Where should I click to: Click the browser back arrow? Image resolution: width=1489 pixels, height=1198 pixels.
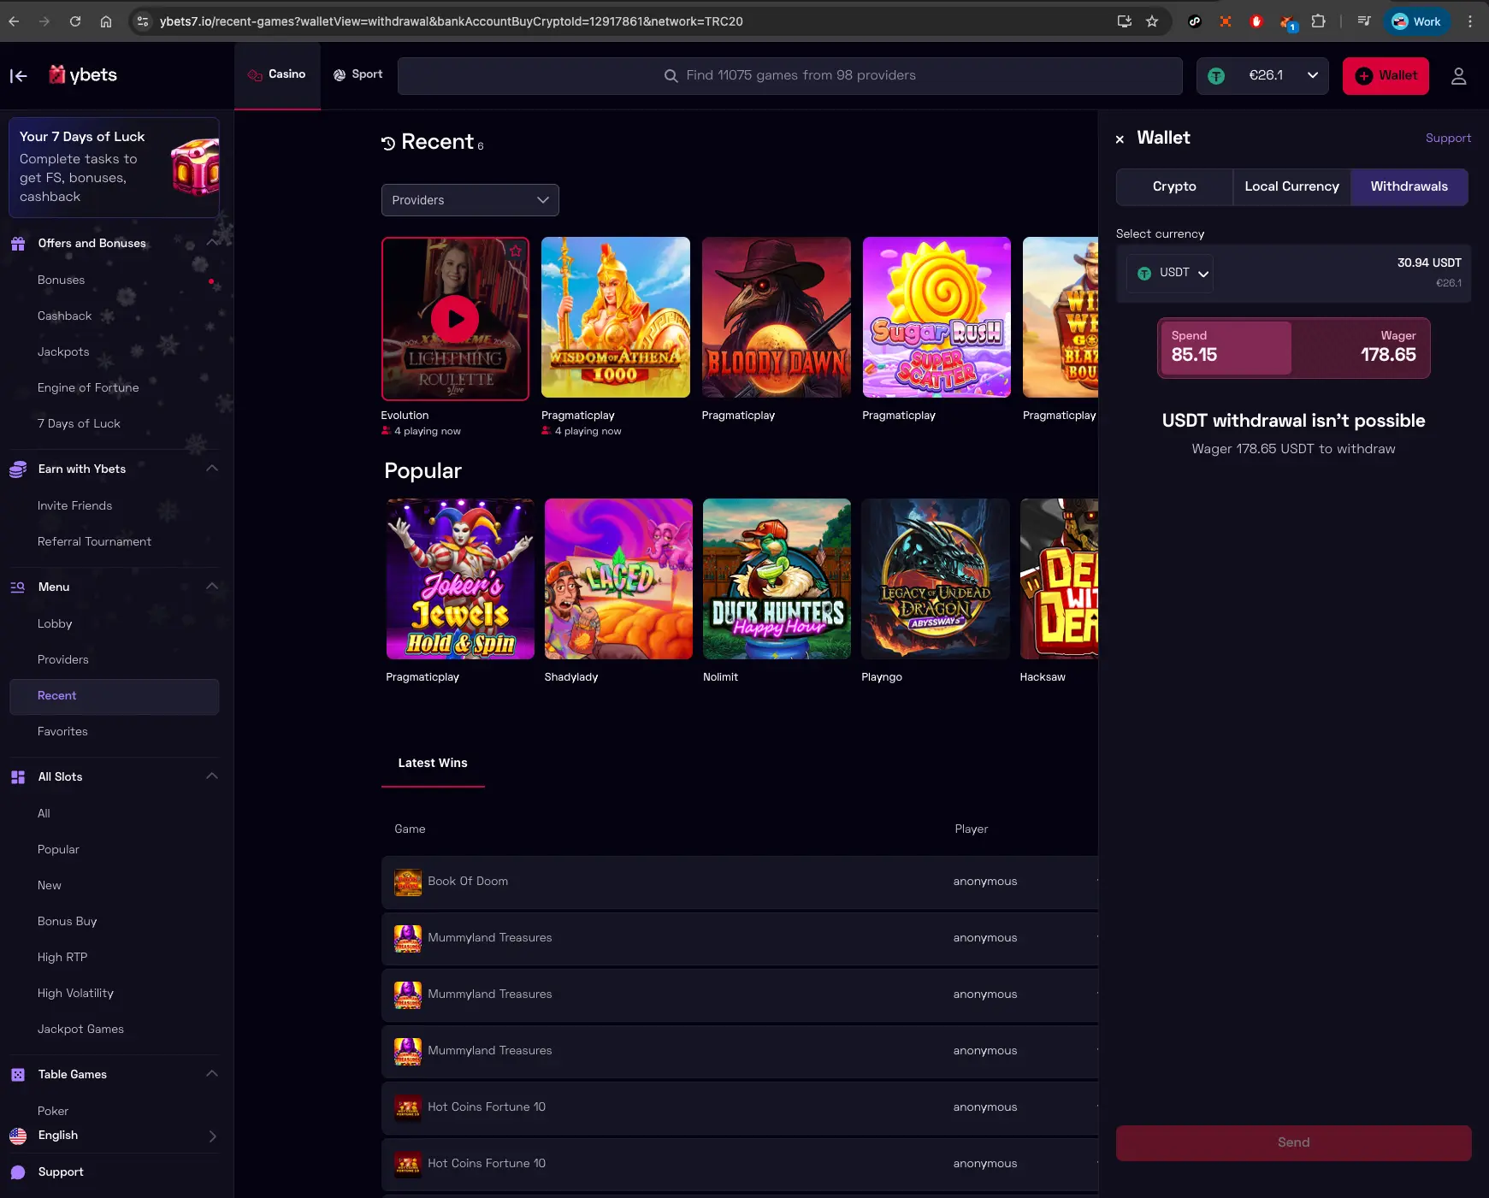(x=14, y=21)
